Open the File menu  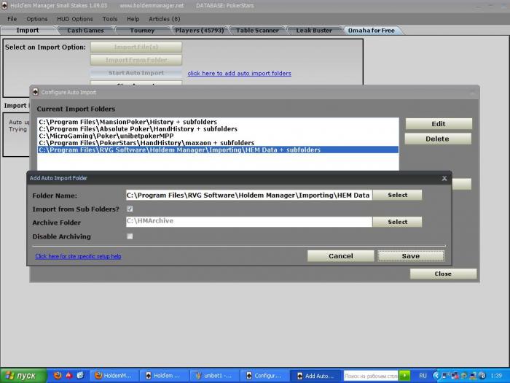12,19
